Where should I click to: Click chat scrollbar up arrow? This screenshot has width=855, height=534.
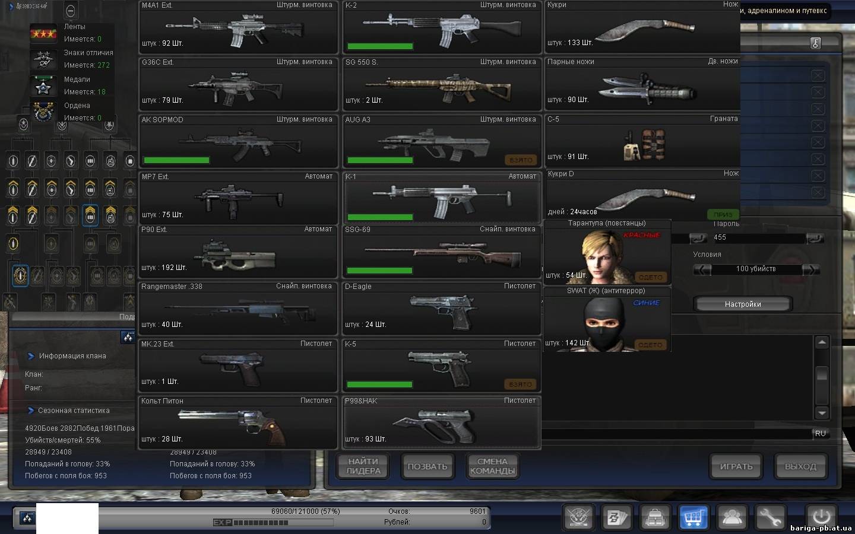click(822, 342)
